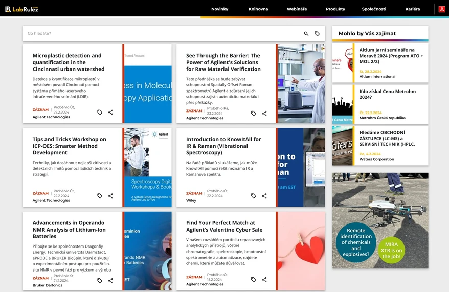Click the red paper hearts thumbnail
The image size is (449, 292).
(301, 251)
